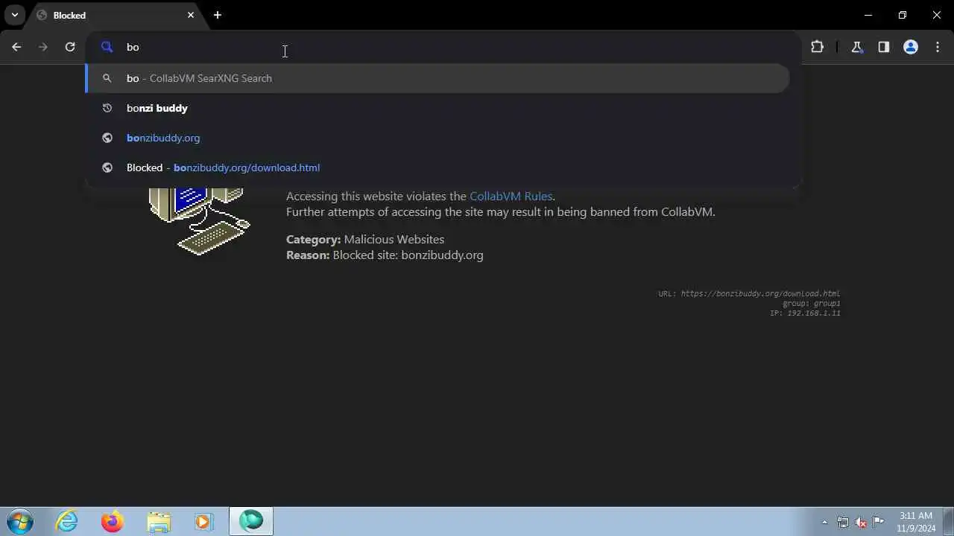
Task: Click the search magnifier icon in address bar
Action: (x=107, y=47)
